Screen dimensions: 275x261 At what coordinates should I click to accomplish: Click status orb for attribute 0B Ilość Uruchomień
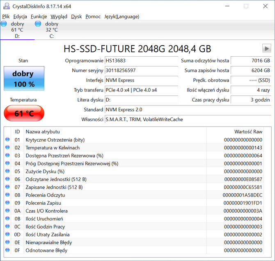(7, 218)
